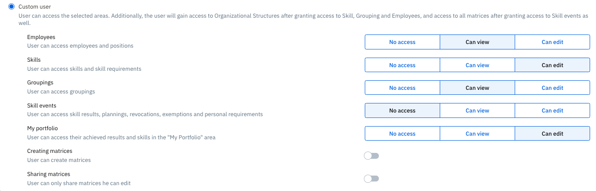596x191 pixels.
Task: Select Can view for Skill events
Action: pyautogui.click(x=477, y=111)
